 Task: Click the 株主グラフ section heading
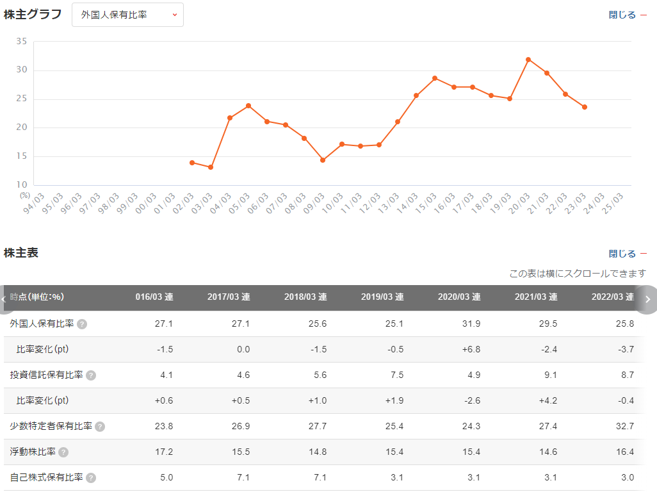coord(33,14)
